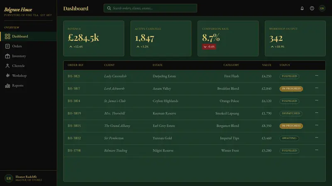Sort by Status column header

pos(285,65)
